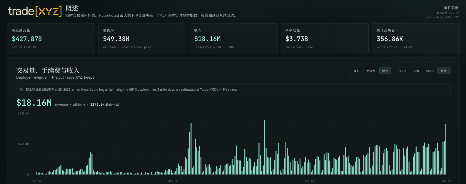Click the 'revenue · all-time' label

coord(70,104)
